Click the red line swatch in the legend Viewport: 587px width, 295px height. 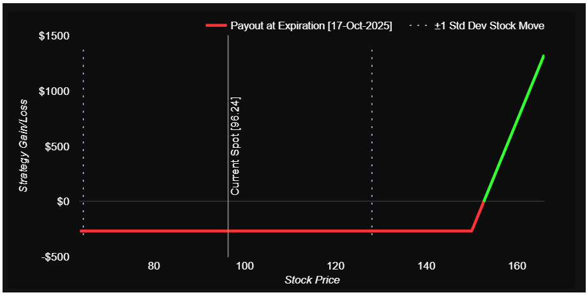pos(216,25)
